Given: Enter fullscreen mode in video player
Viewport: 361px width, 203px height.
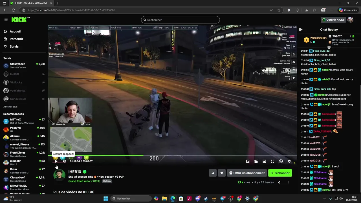Looking at the screenshot, I should click(272, 161).
